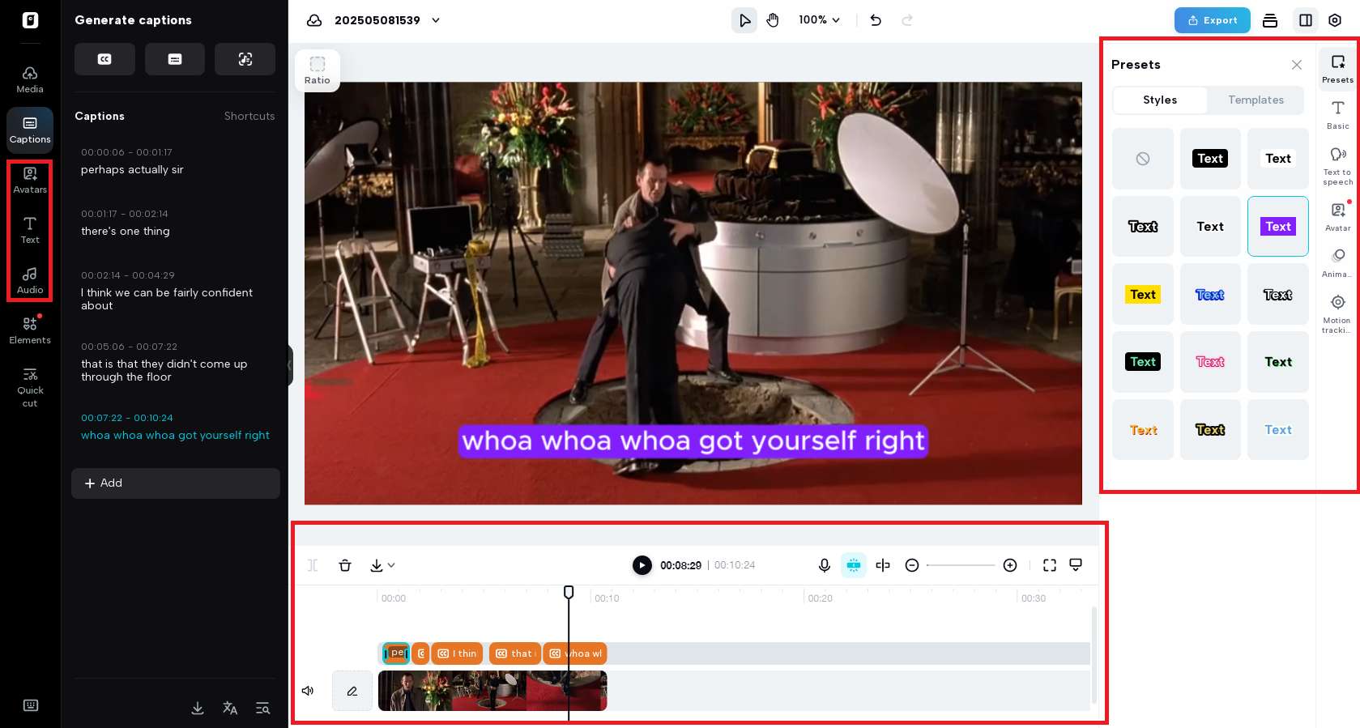Viewport: 1360px width, 728px height.
Task: Open the project name dropdown chevron
Action: pyautogui.click(x=436, y=20)
